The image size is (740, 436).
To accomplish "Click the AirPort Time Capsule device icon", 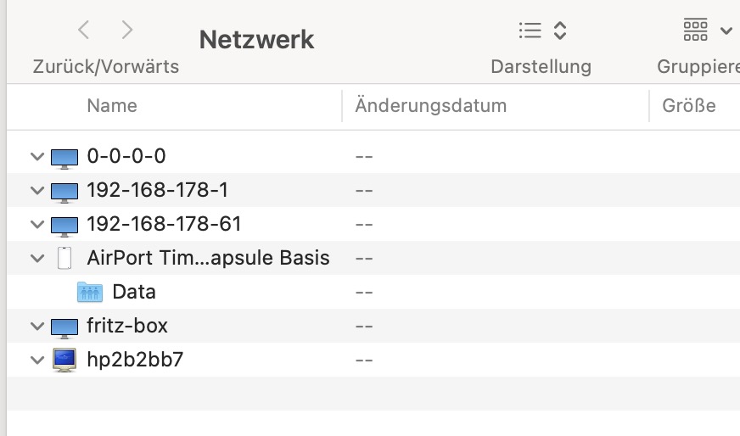I will click(64, 259).
